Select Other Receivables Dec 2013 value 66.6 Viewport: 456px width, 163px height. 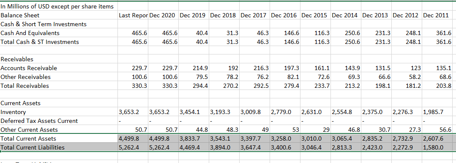tap(376, 77)
